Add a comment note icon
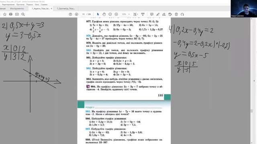This screenshot has height=144, width=257. pos(152,14)
